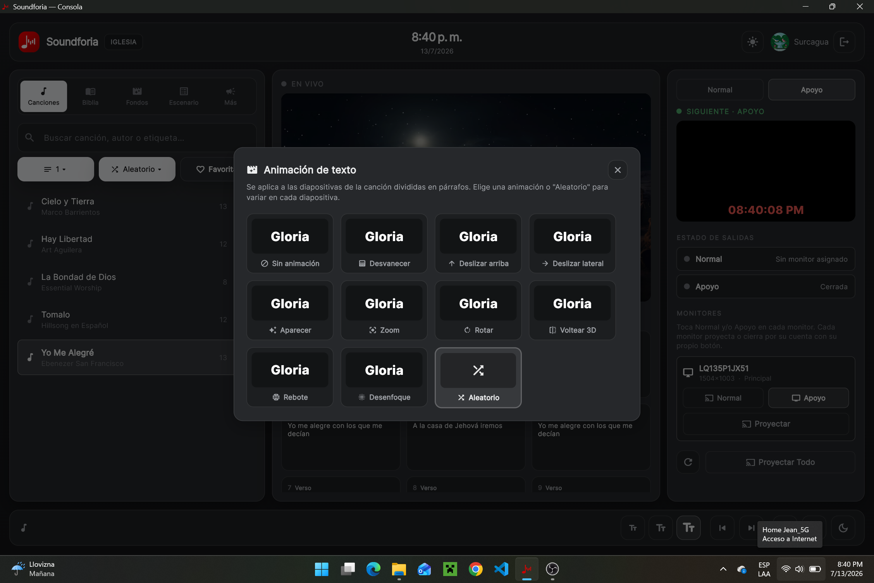874x583 pixels.
Task: Select the Zoom text animation
Action: click(384, 310)
